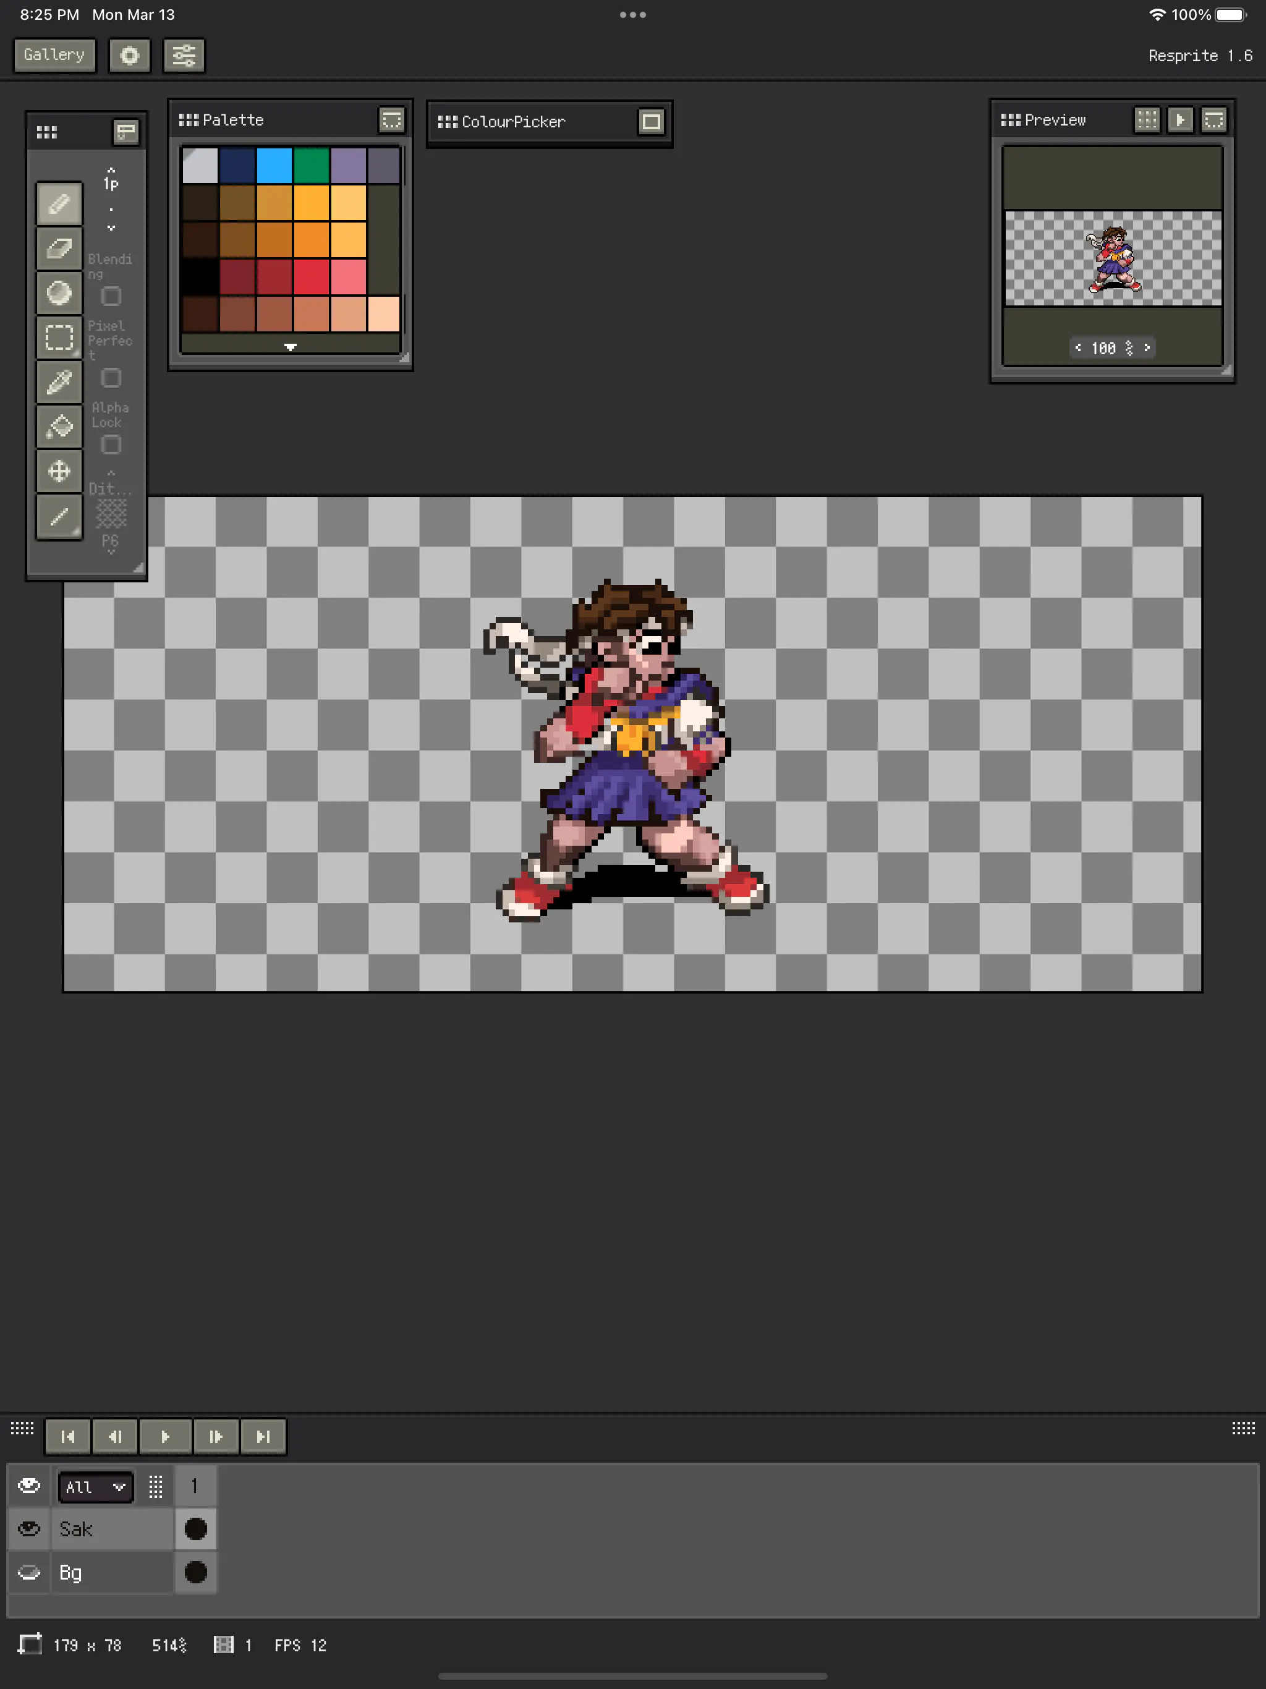Jump to the first frame
Viewport: 1266px width, 1689px height.
click(x=68, y=1436)
